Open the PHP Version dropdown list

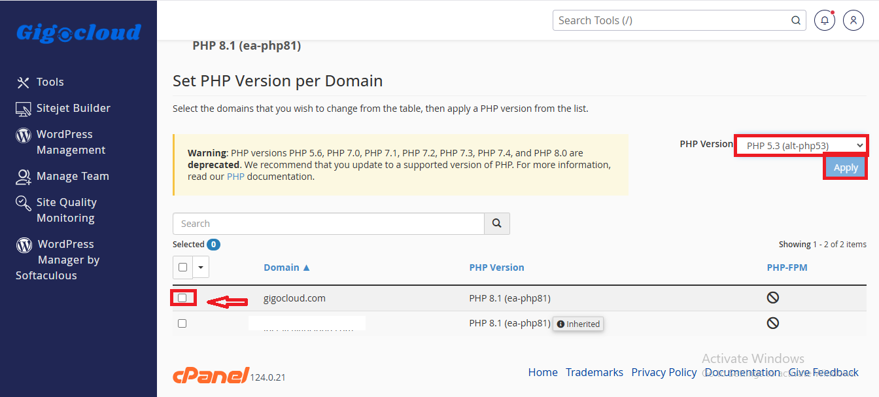pos(801,145)
